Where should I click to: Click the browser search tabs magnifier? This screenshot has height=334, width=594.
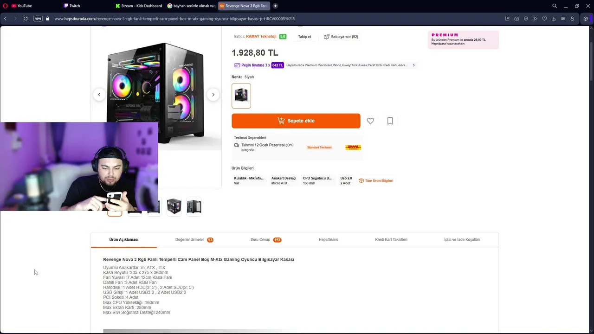coord(555,6)
